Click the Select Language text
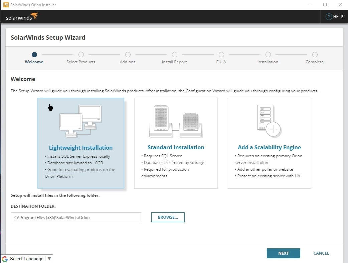 27,259
